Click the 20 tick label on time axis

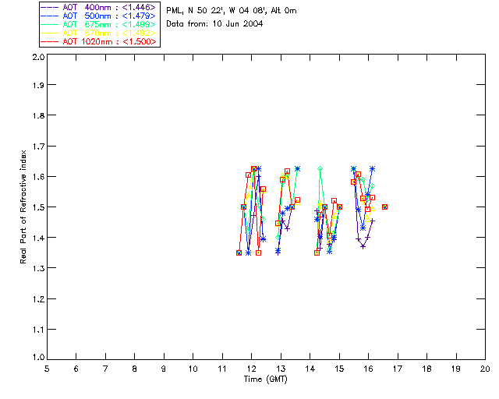[485, 369]
